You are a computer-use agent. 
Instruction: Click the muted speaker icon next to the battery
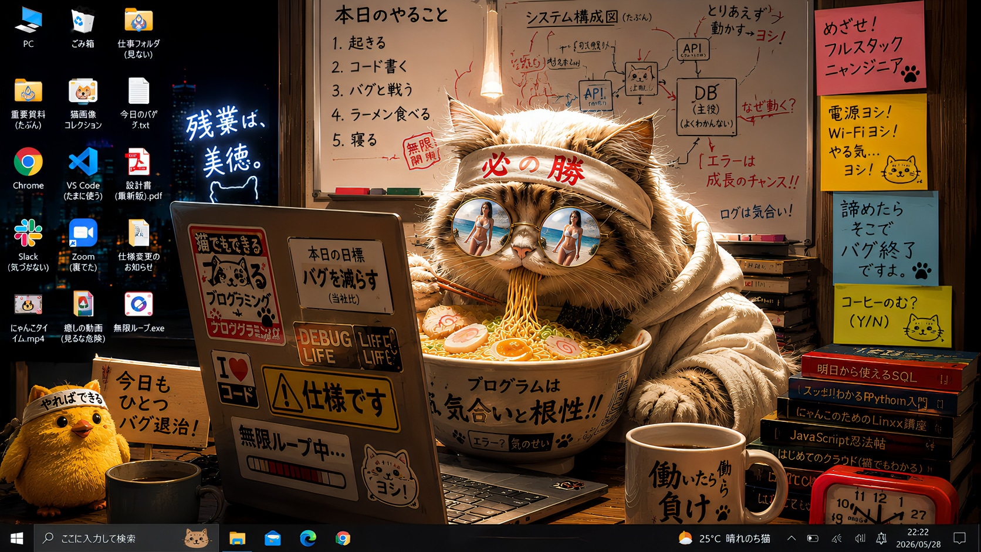click(x=836, y=538)
